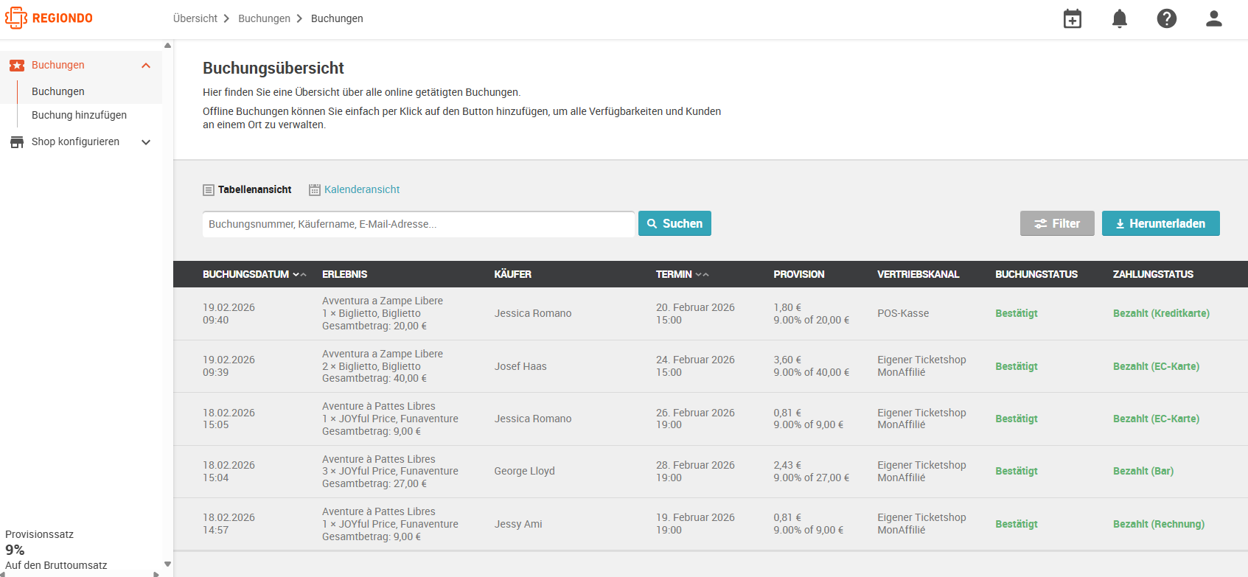Screen dimensions: 1248x577
Task: Click the Suchen button
Action: point(674,223)
